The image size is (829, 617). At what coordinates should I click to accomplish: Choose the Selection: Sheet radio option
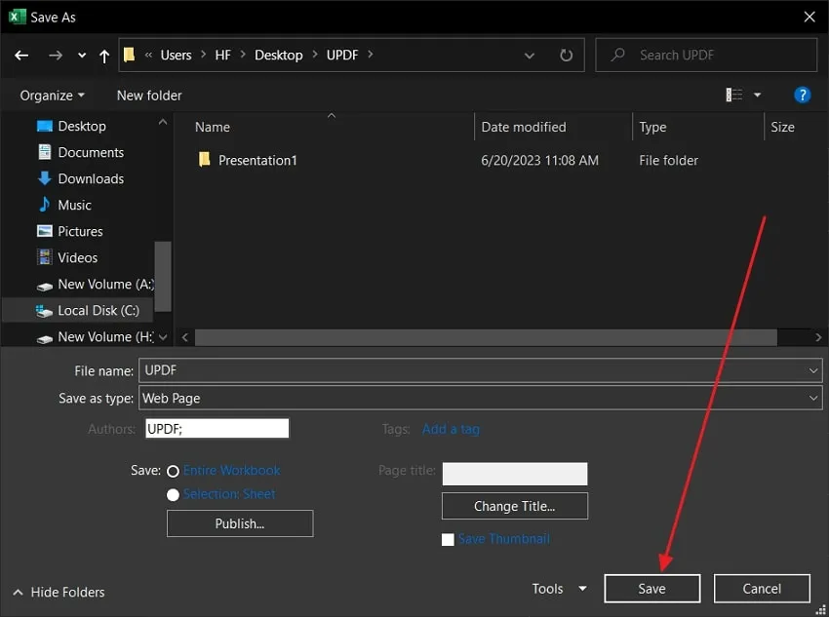(173, 495)
